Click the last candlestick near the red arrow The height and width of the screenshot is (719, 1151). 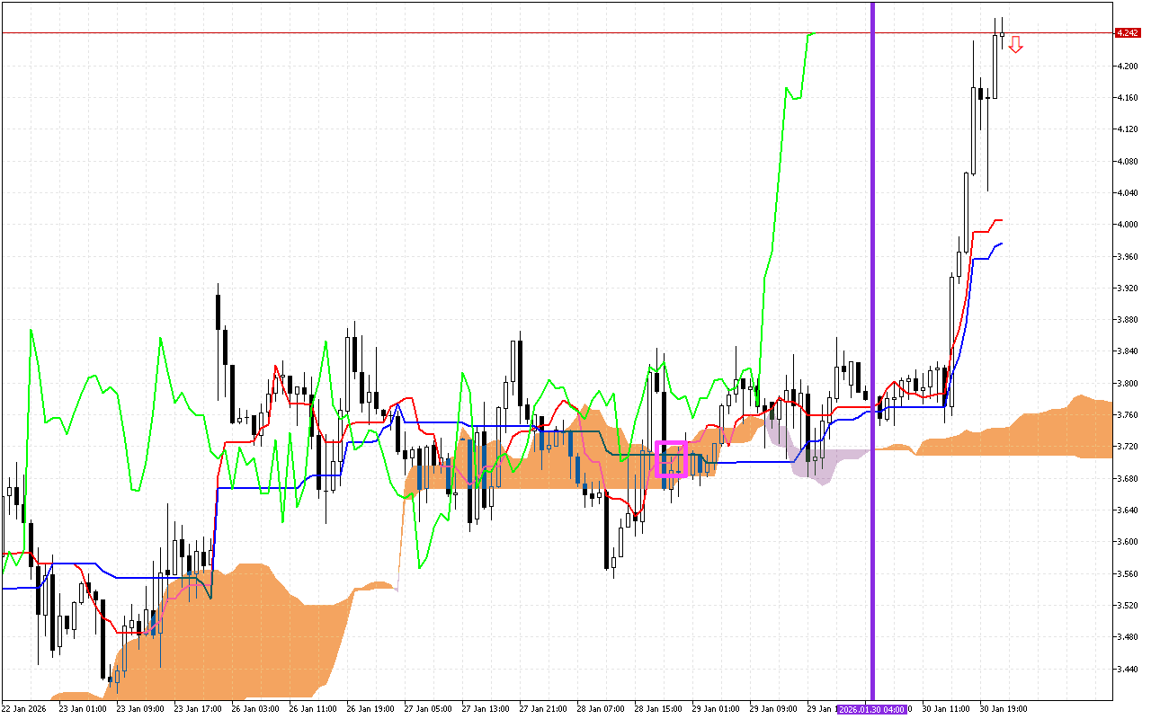pyautogui.click(x=1002, y=34)
